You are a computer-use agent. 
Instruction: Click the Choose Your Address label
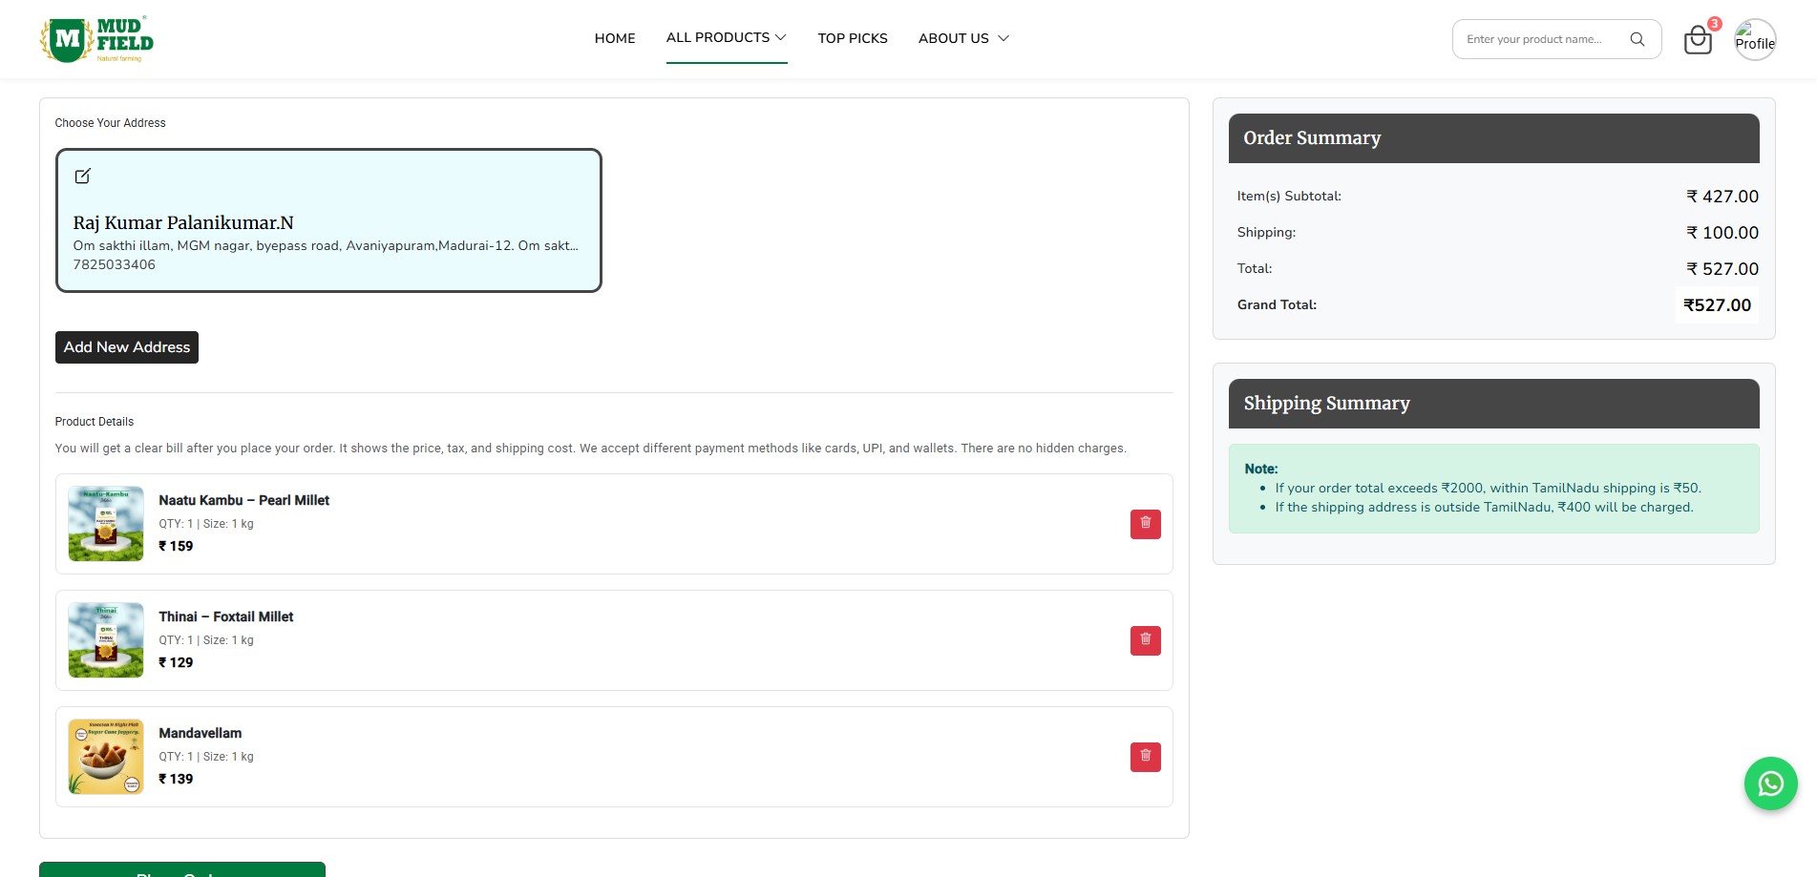[110, 123]
